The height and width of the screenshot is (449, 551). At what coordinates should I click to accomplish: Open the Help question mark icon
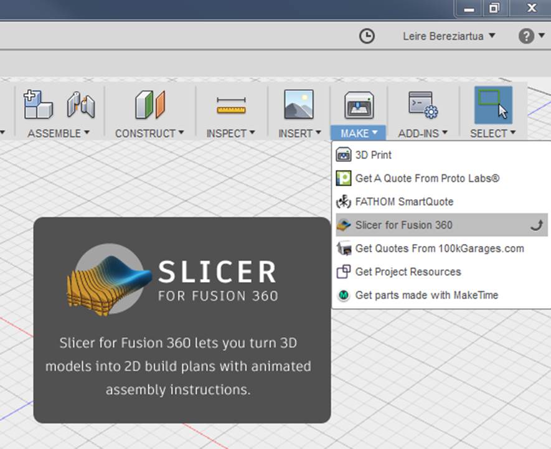pyautogui.click(x=526, y=36)
